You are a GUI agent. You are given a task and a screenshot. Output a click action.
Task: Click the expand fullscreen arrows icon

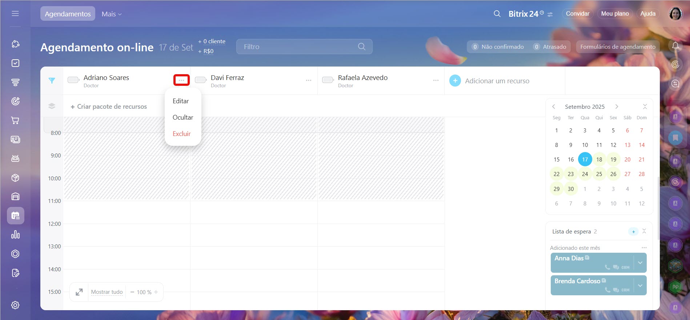79,292
